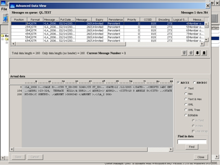Collapse the nested tree node in main window

click(x=7, y=43)
